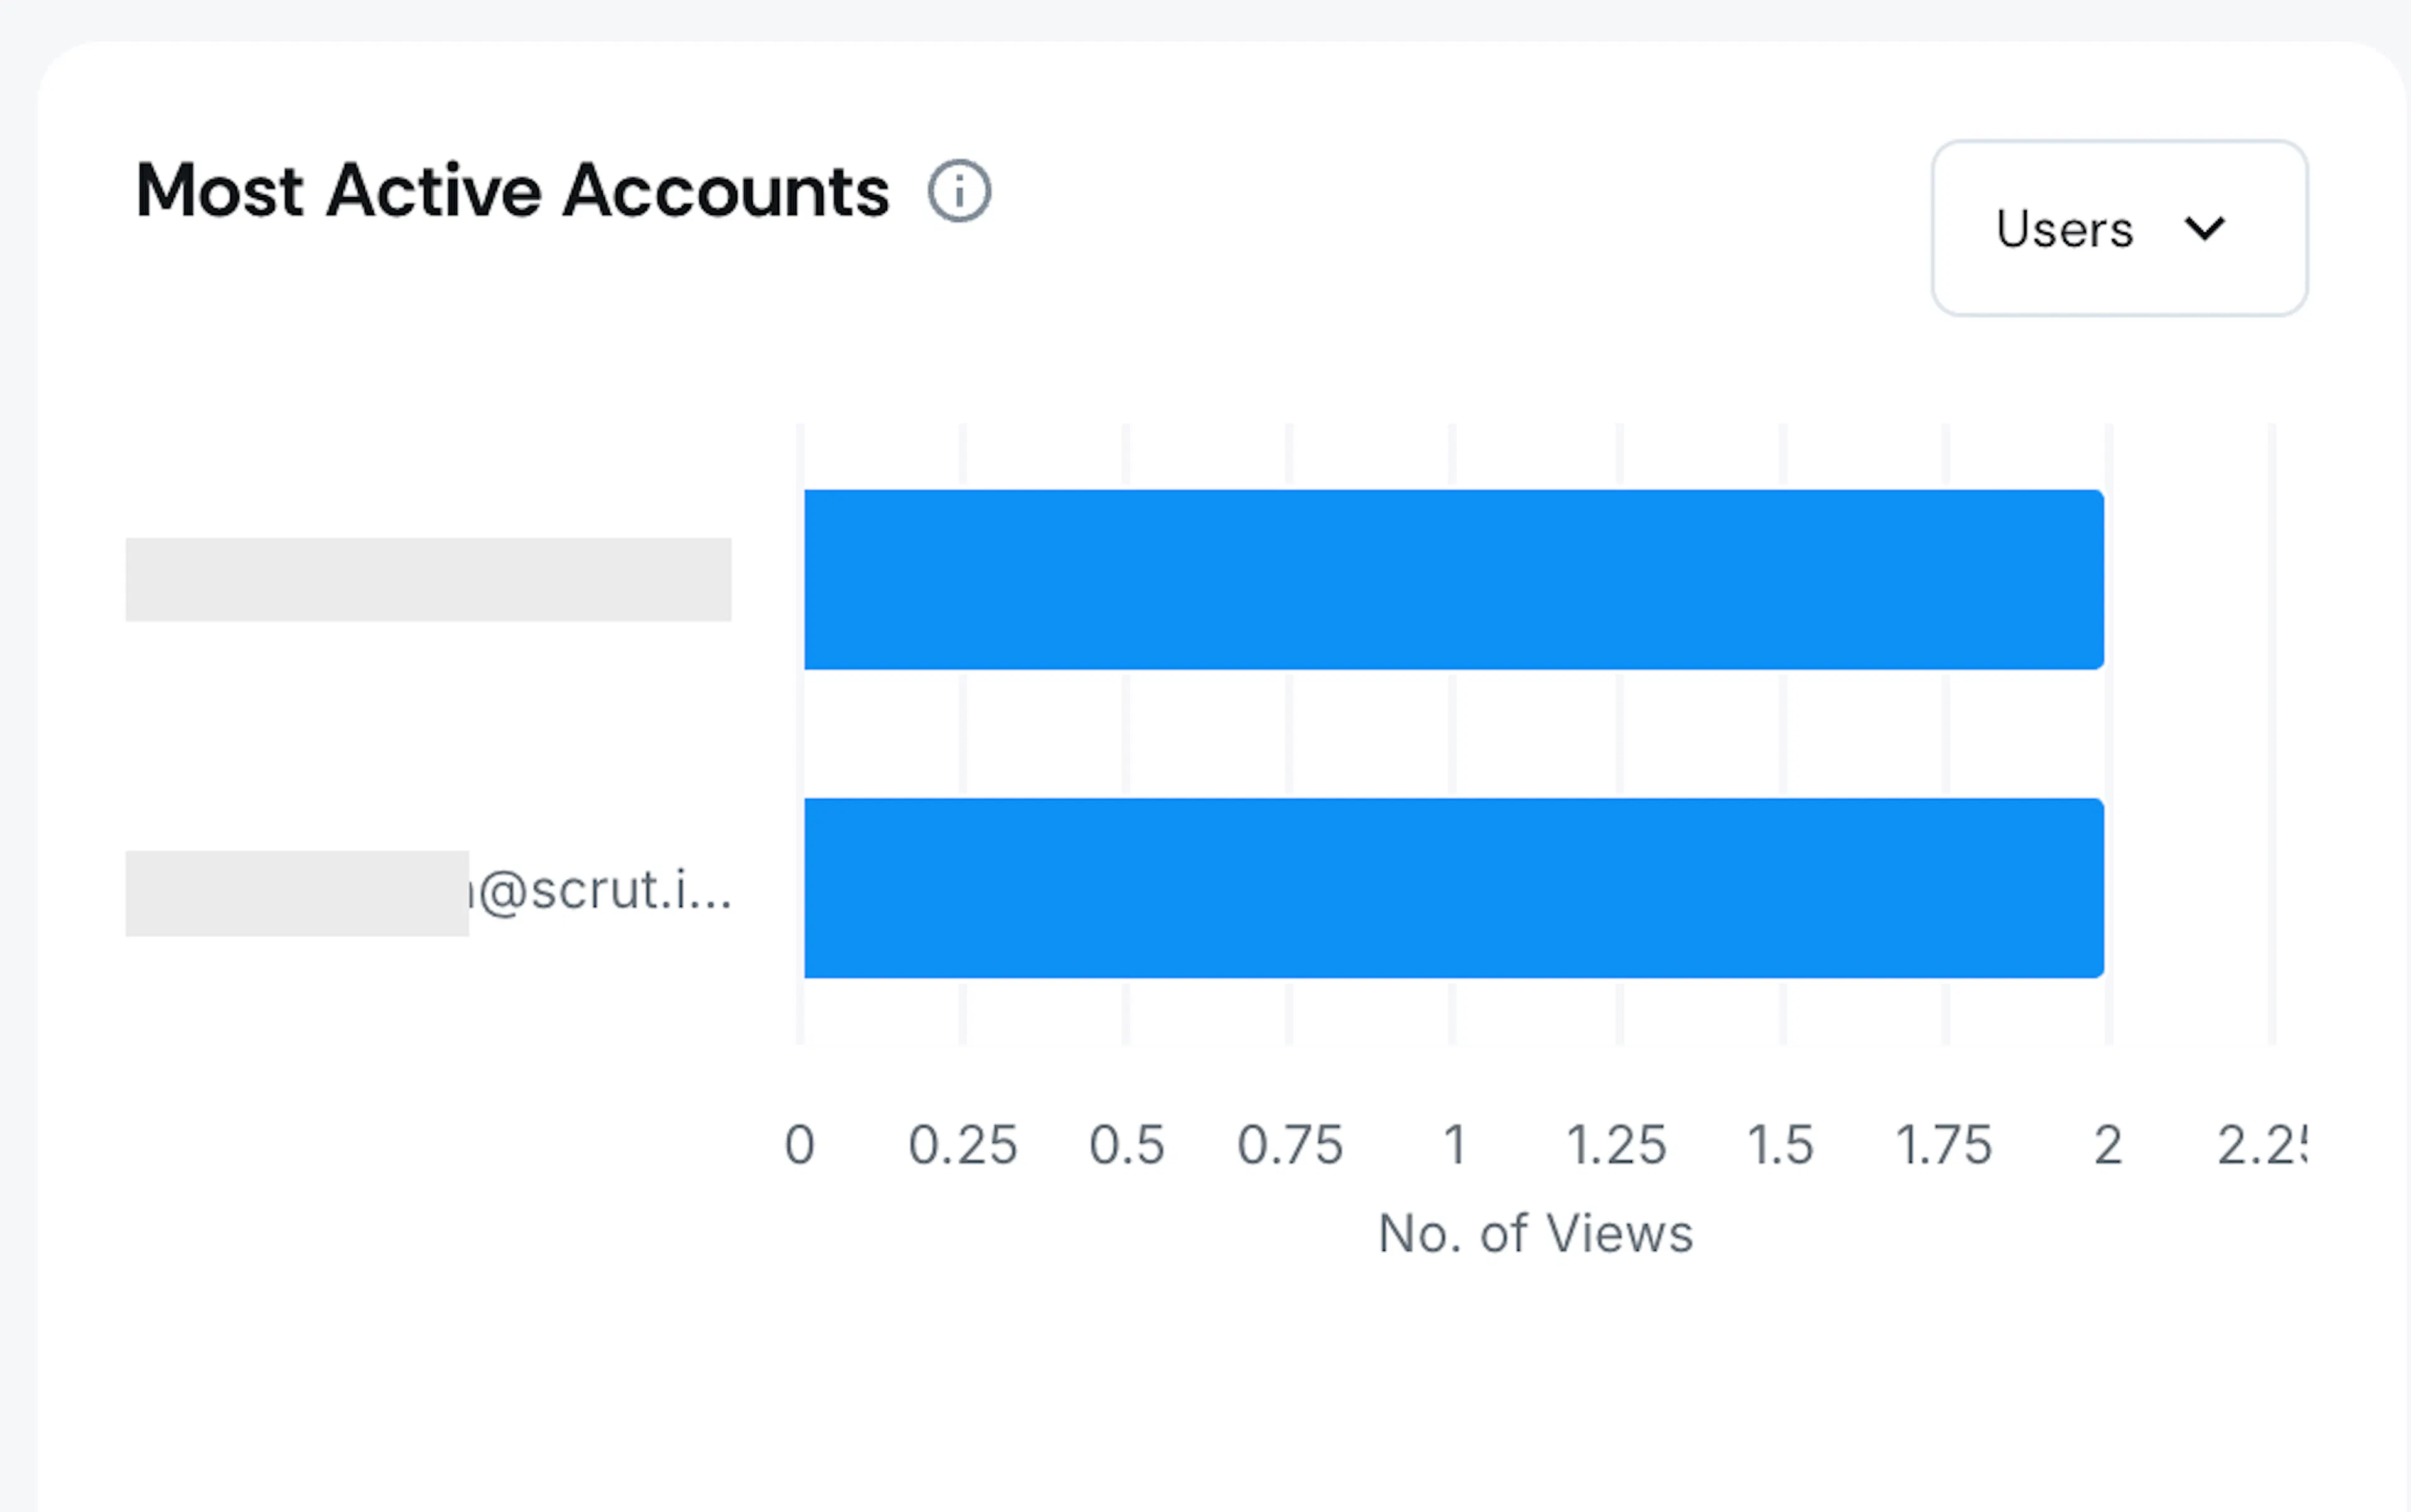The width and height of the screenshot is (2411, 1512).
Task: Click the 1.5 axis tick label
Action: pyautogui.click(x=1780, y=1145)
